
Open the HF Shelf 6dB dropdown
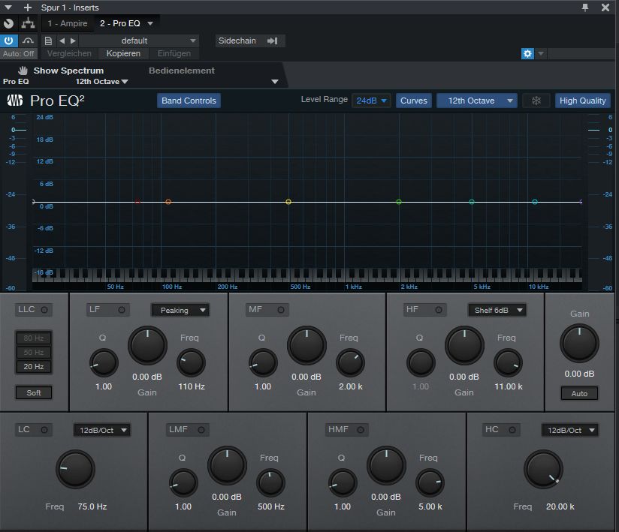coord(497,311)
